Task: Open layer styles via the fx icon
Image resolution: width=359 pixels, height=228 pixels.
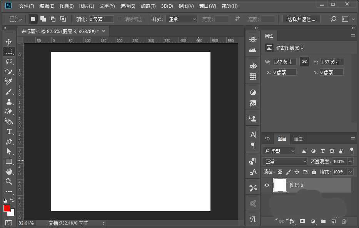Action: (292, 221)
